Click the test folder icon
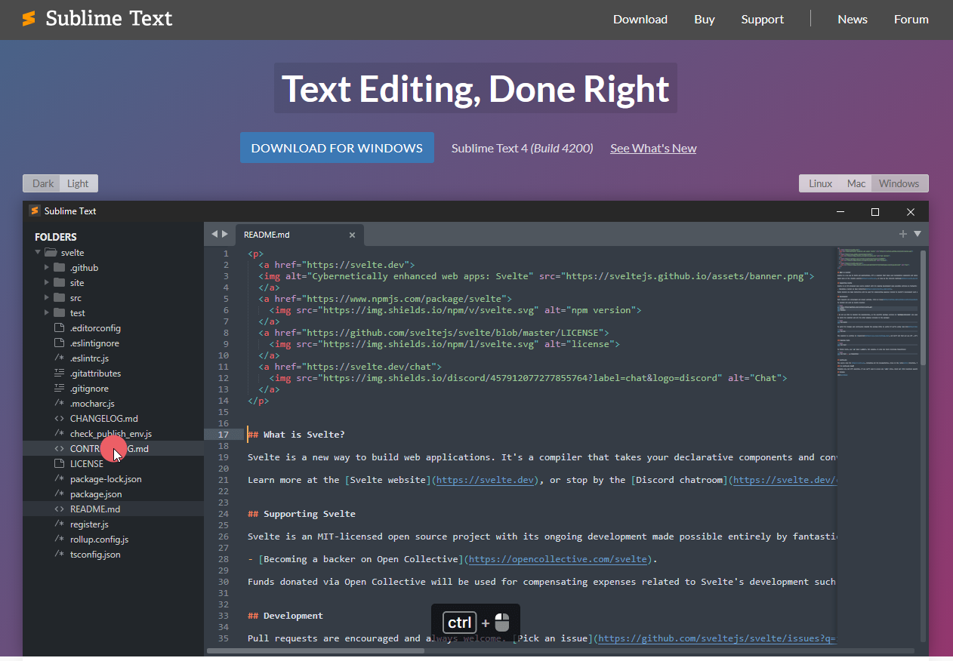 click(60, 312)
